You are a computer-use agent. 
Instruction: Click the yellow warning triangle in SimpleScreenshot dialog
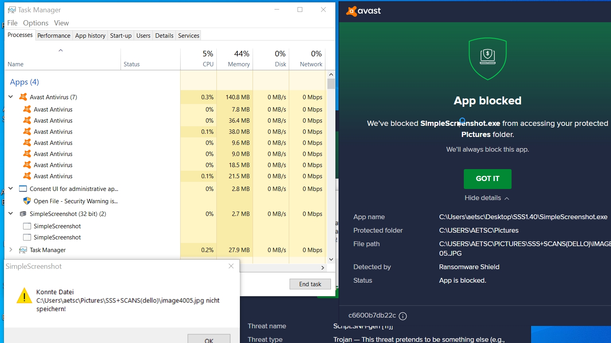point(24,296)
